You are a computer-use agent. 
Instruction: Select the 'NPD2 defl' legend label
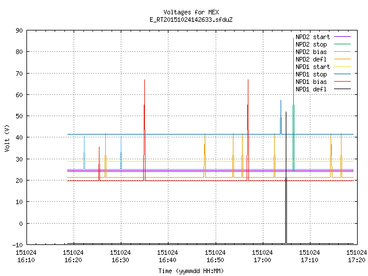click(x=311, y=59)
